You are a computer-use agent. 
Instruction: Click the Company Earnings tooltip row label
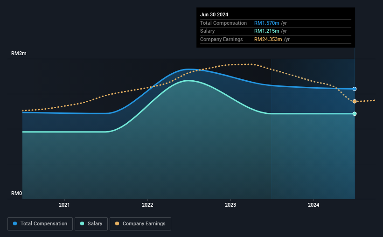[x=221, y=39]
